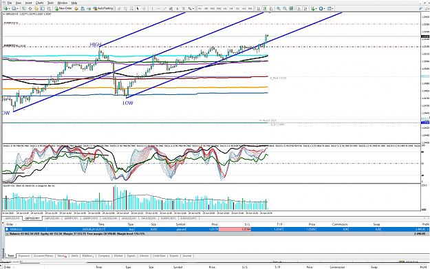Screen dimensions: 430x269
Task: Open the Experts terminal tab
Action: click(173, 255)
